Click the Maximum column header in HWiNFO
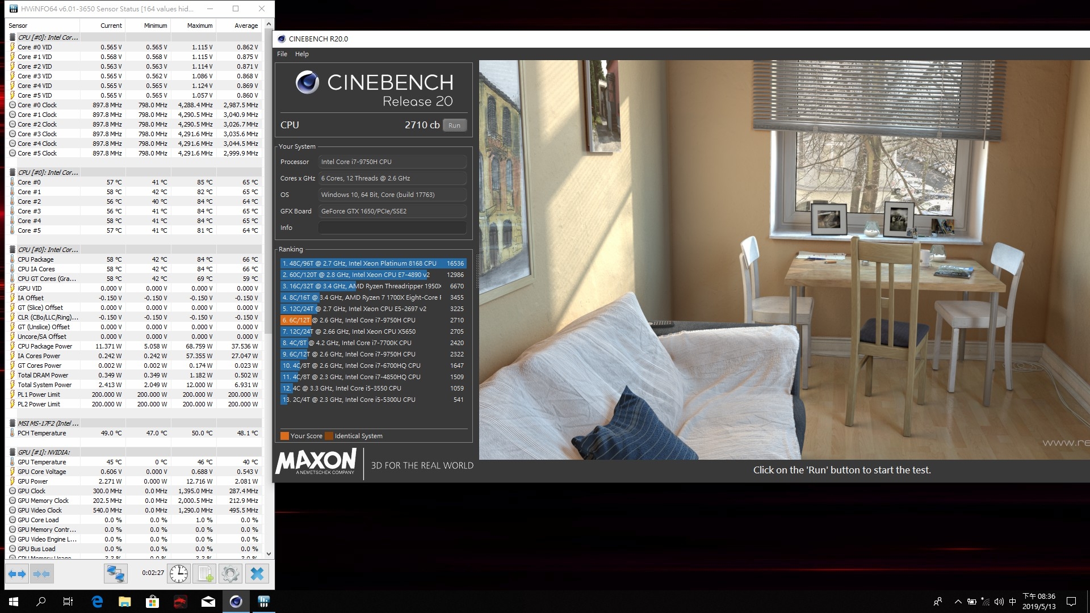The width and height of the screenshot is (1090, 613). point(194,26)
